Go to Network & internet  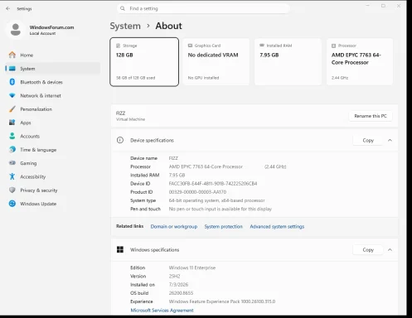pyautogui.click(x=52, y=95)
